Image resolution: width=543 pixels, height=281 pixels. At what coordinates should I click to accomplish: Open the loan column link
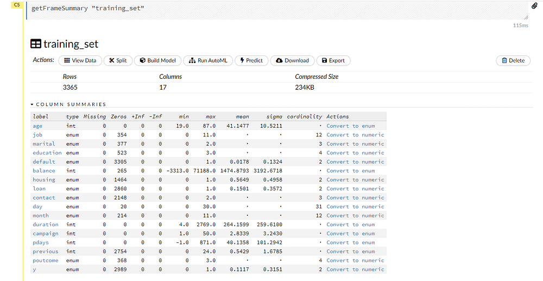39,189
